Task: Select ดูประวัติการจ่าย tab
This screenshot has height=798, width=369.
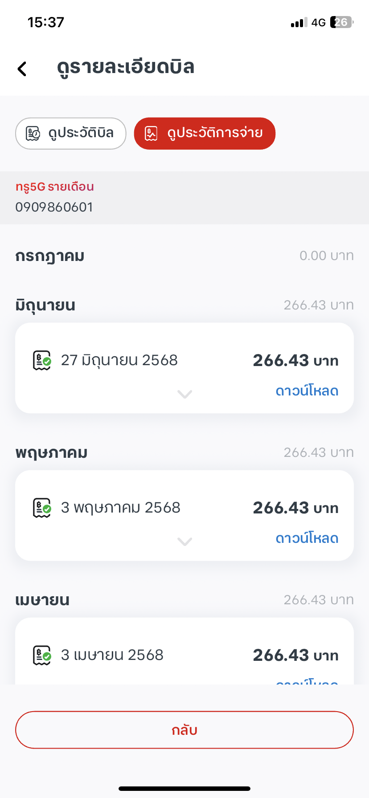Action: click(x=205, y=133)
